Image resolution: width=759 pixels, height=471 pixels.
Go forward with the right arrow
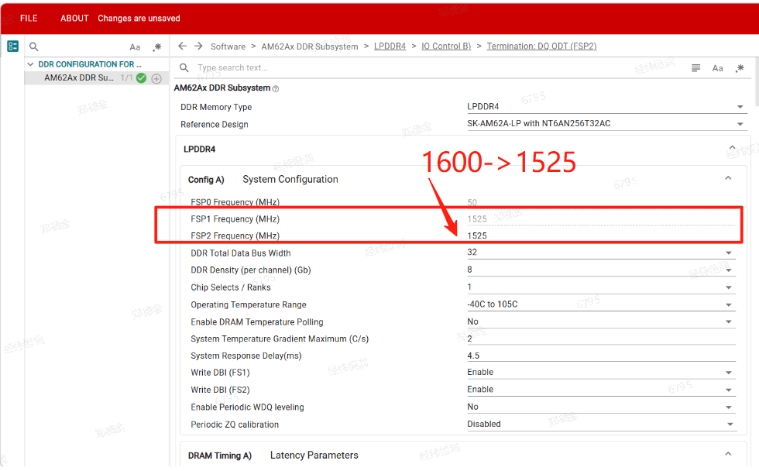pyautogui.click(x=198, y=46)
